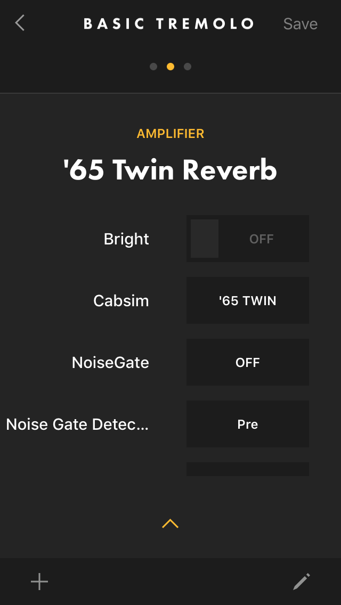
Task: Toggle the Bright switch on
Action: coord(247,239)
